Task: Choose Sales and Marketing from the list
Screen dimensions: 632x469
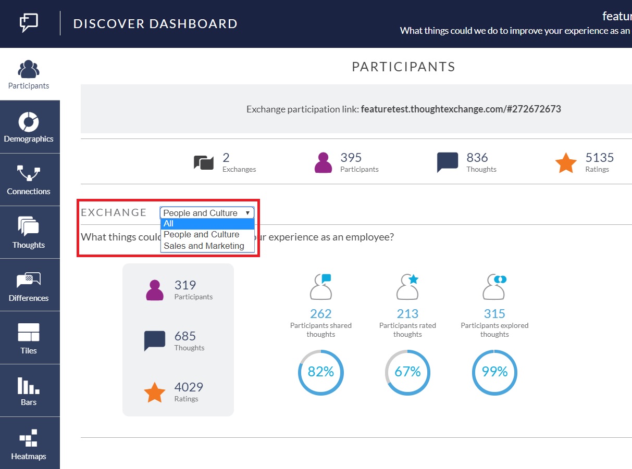Action: [x=207, y=246]
